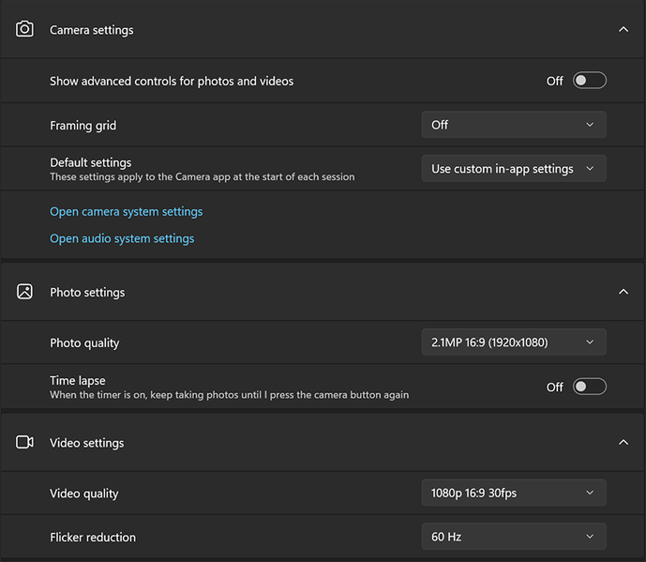The image size is (646, 562).
Task: Click the Photo settings header title
Action: (x=87, y=293)
